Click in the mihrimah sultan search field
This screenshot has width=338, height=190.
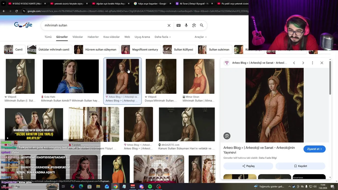(104, 25)
